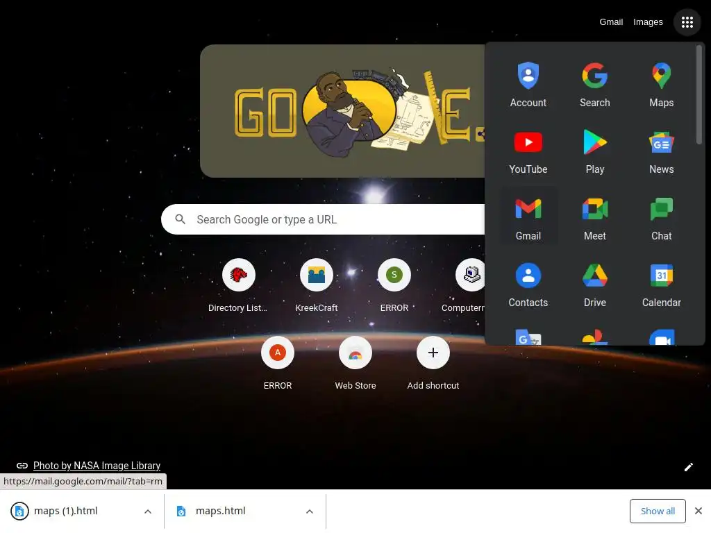Viewport: 711px width, 533px height.
Task: Open Google Chat from the apps panel
Action: tap(661, 218)
